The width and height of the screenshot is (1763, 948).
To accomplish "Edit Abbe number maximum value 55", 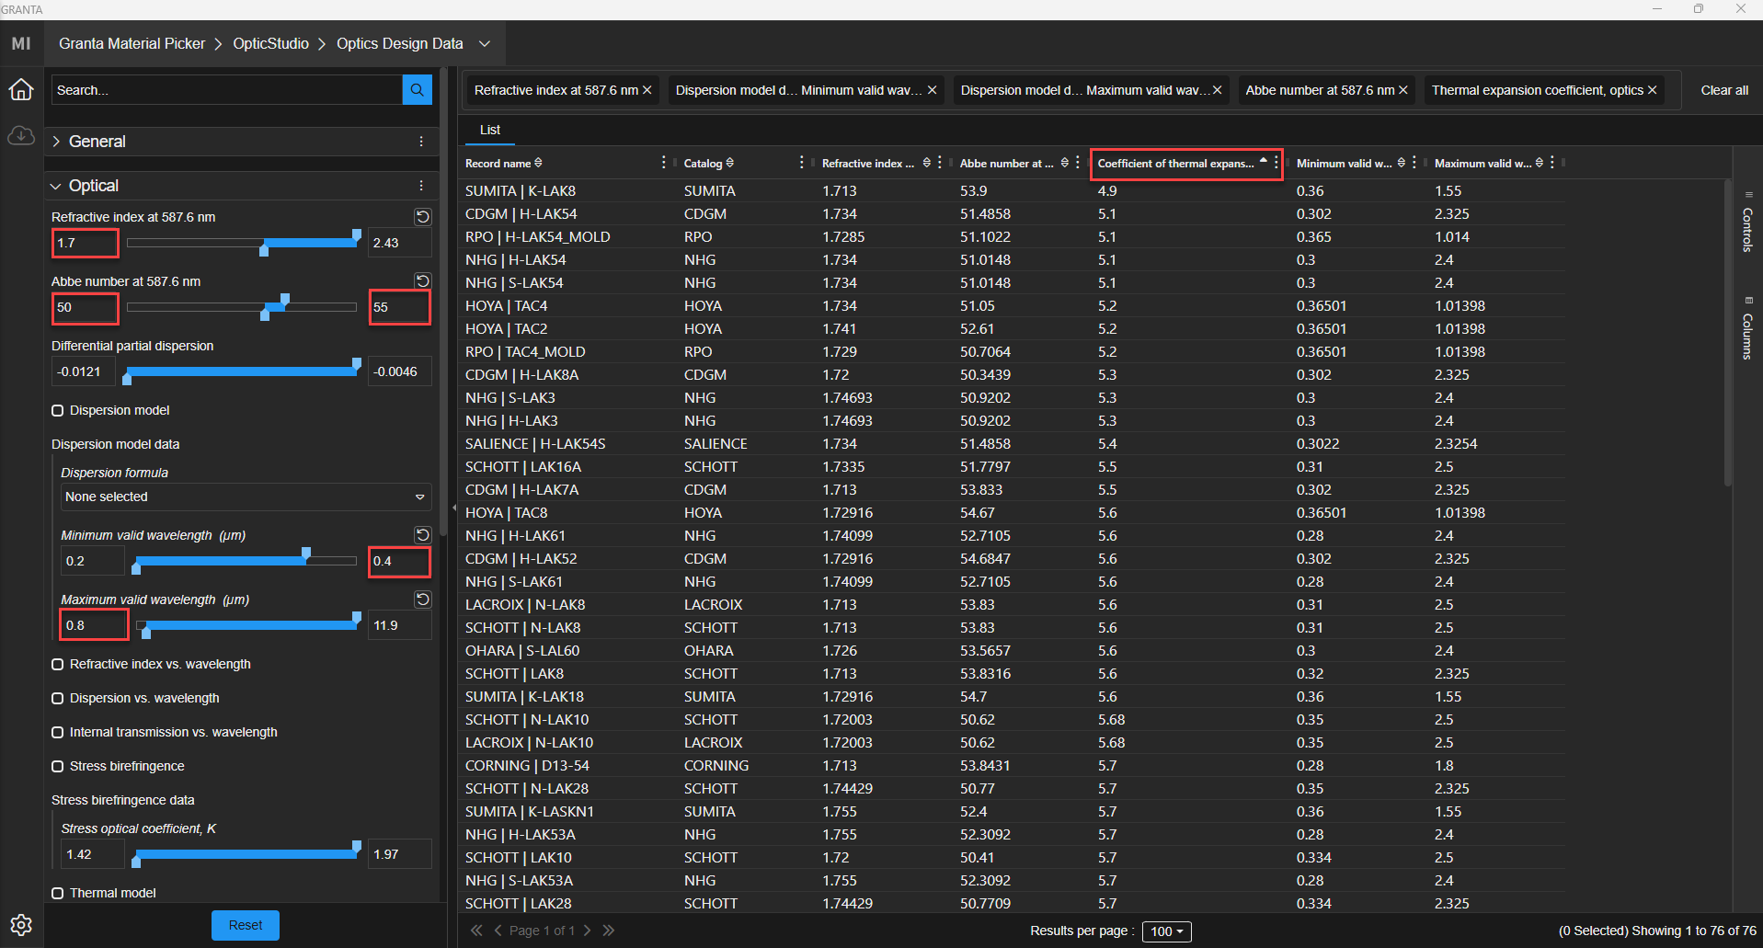I will coord(400,308).
